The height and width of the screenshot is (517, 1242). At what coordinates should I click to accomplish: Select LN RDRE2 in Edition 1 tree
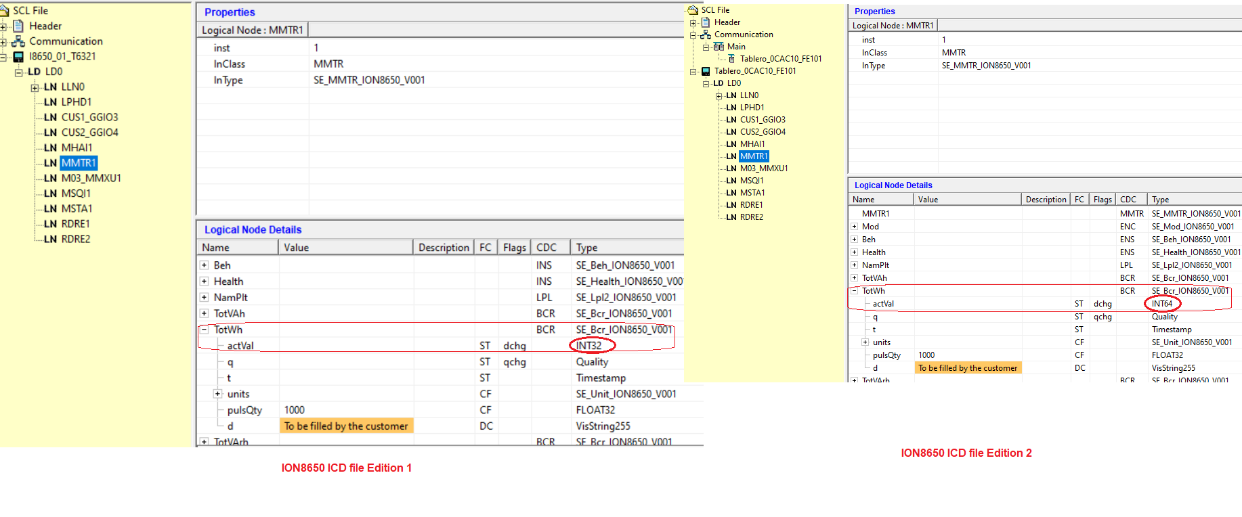(67, 239)
